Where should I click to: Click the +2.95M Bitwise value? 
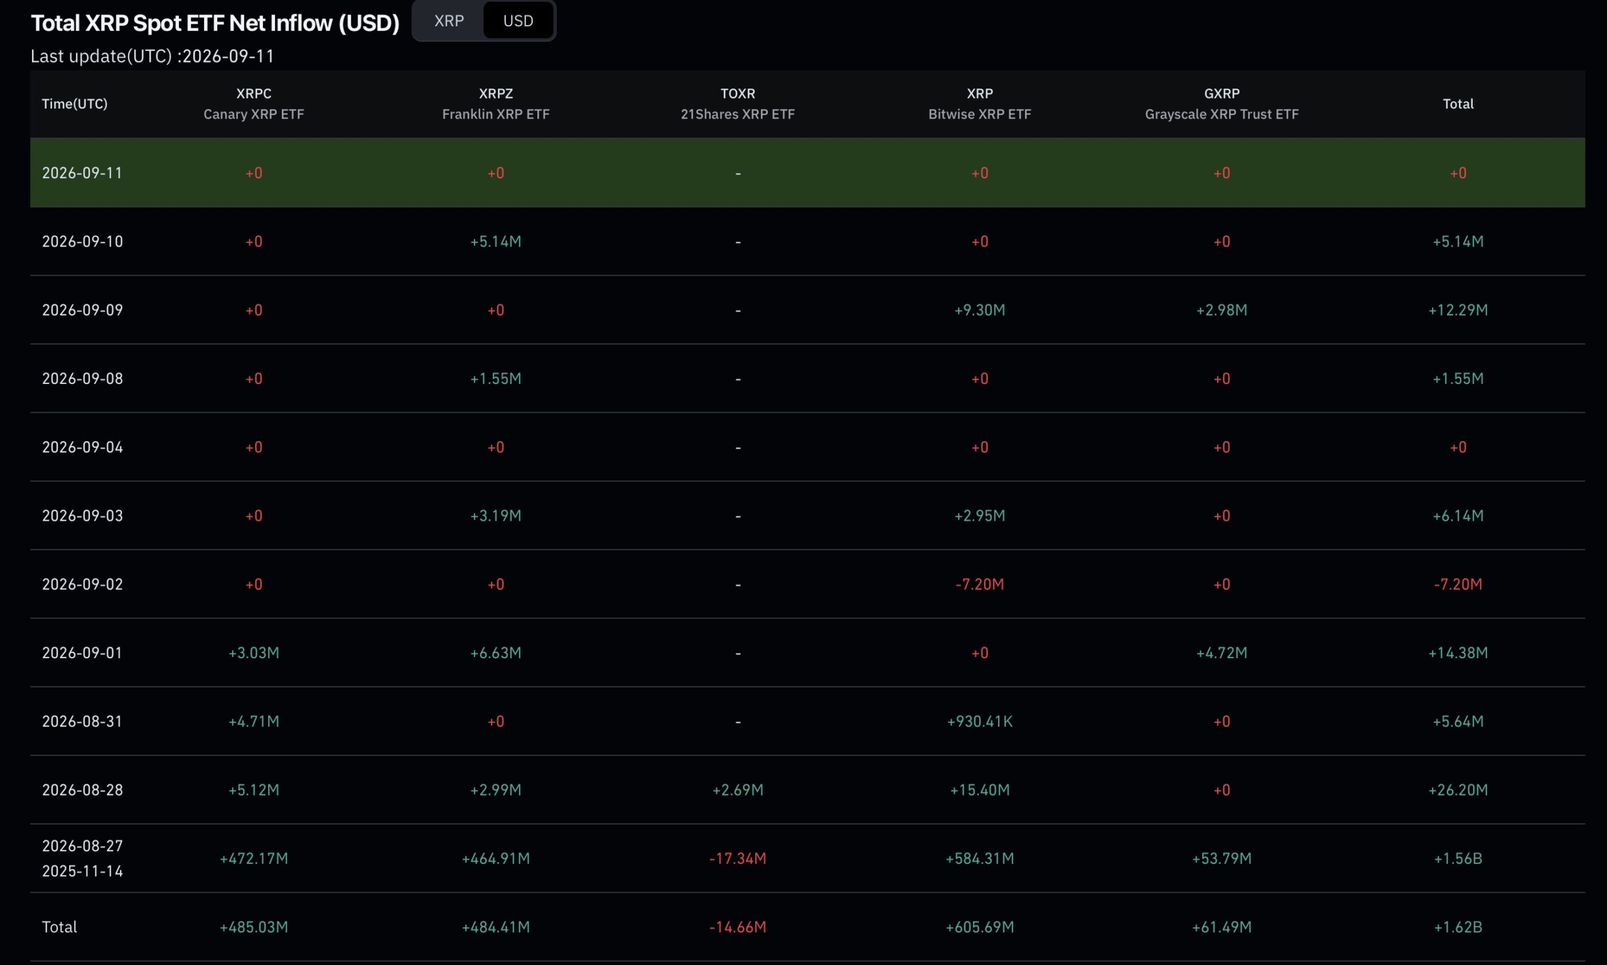click(980, 516)
